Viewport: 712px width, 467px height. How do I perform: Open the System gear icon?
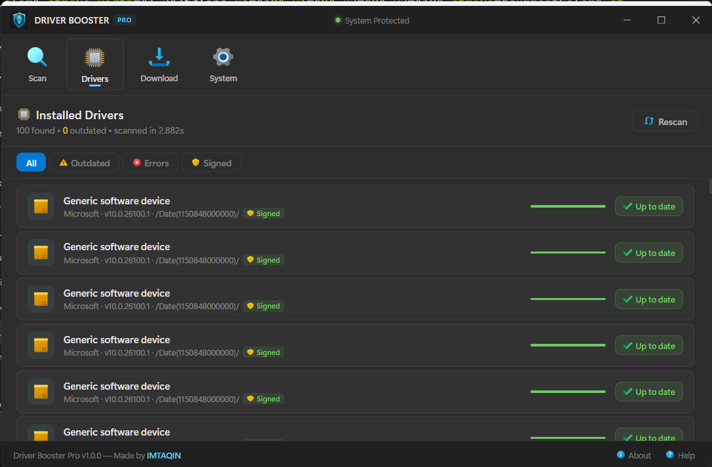[x=223, y=57]
